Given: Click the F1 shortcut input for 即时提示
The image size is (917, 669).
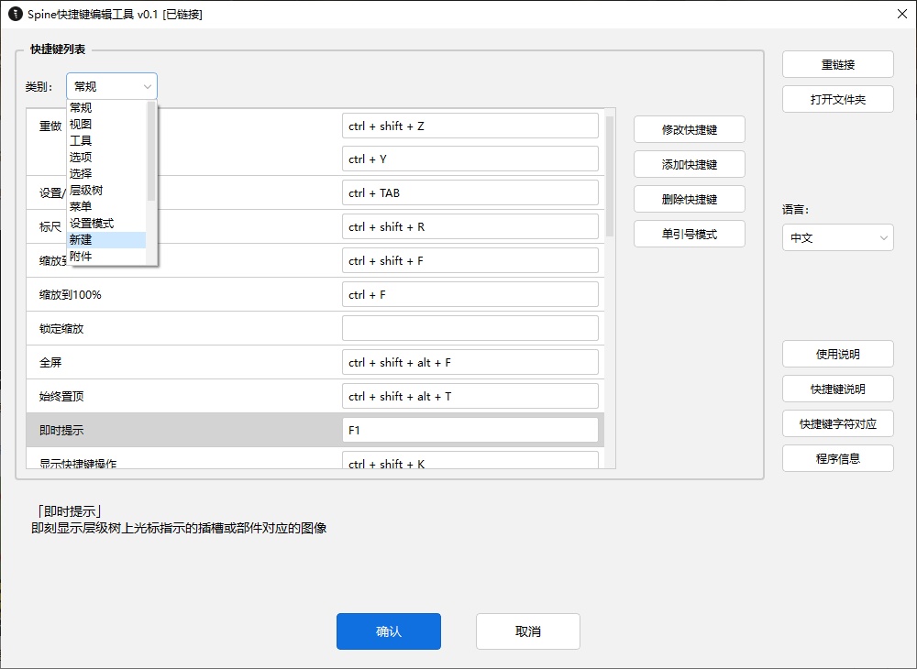Looking at the screenshot, I should click(470, 429).
